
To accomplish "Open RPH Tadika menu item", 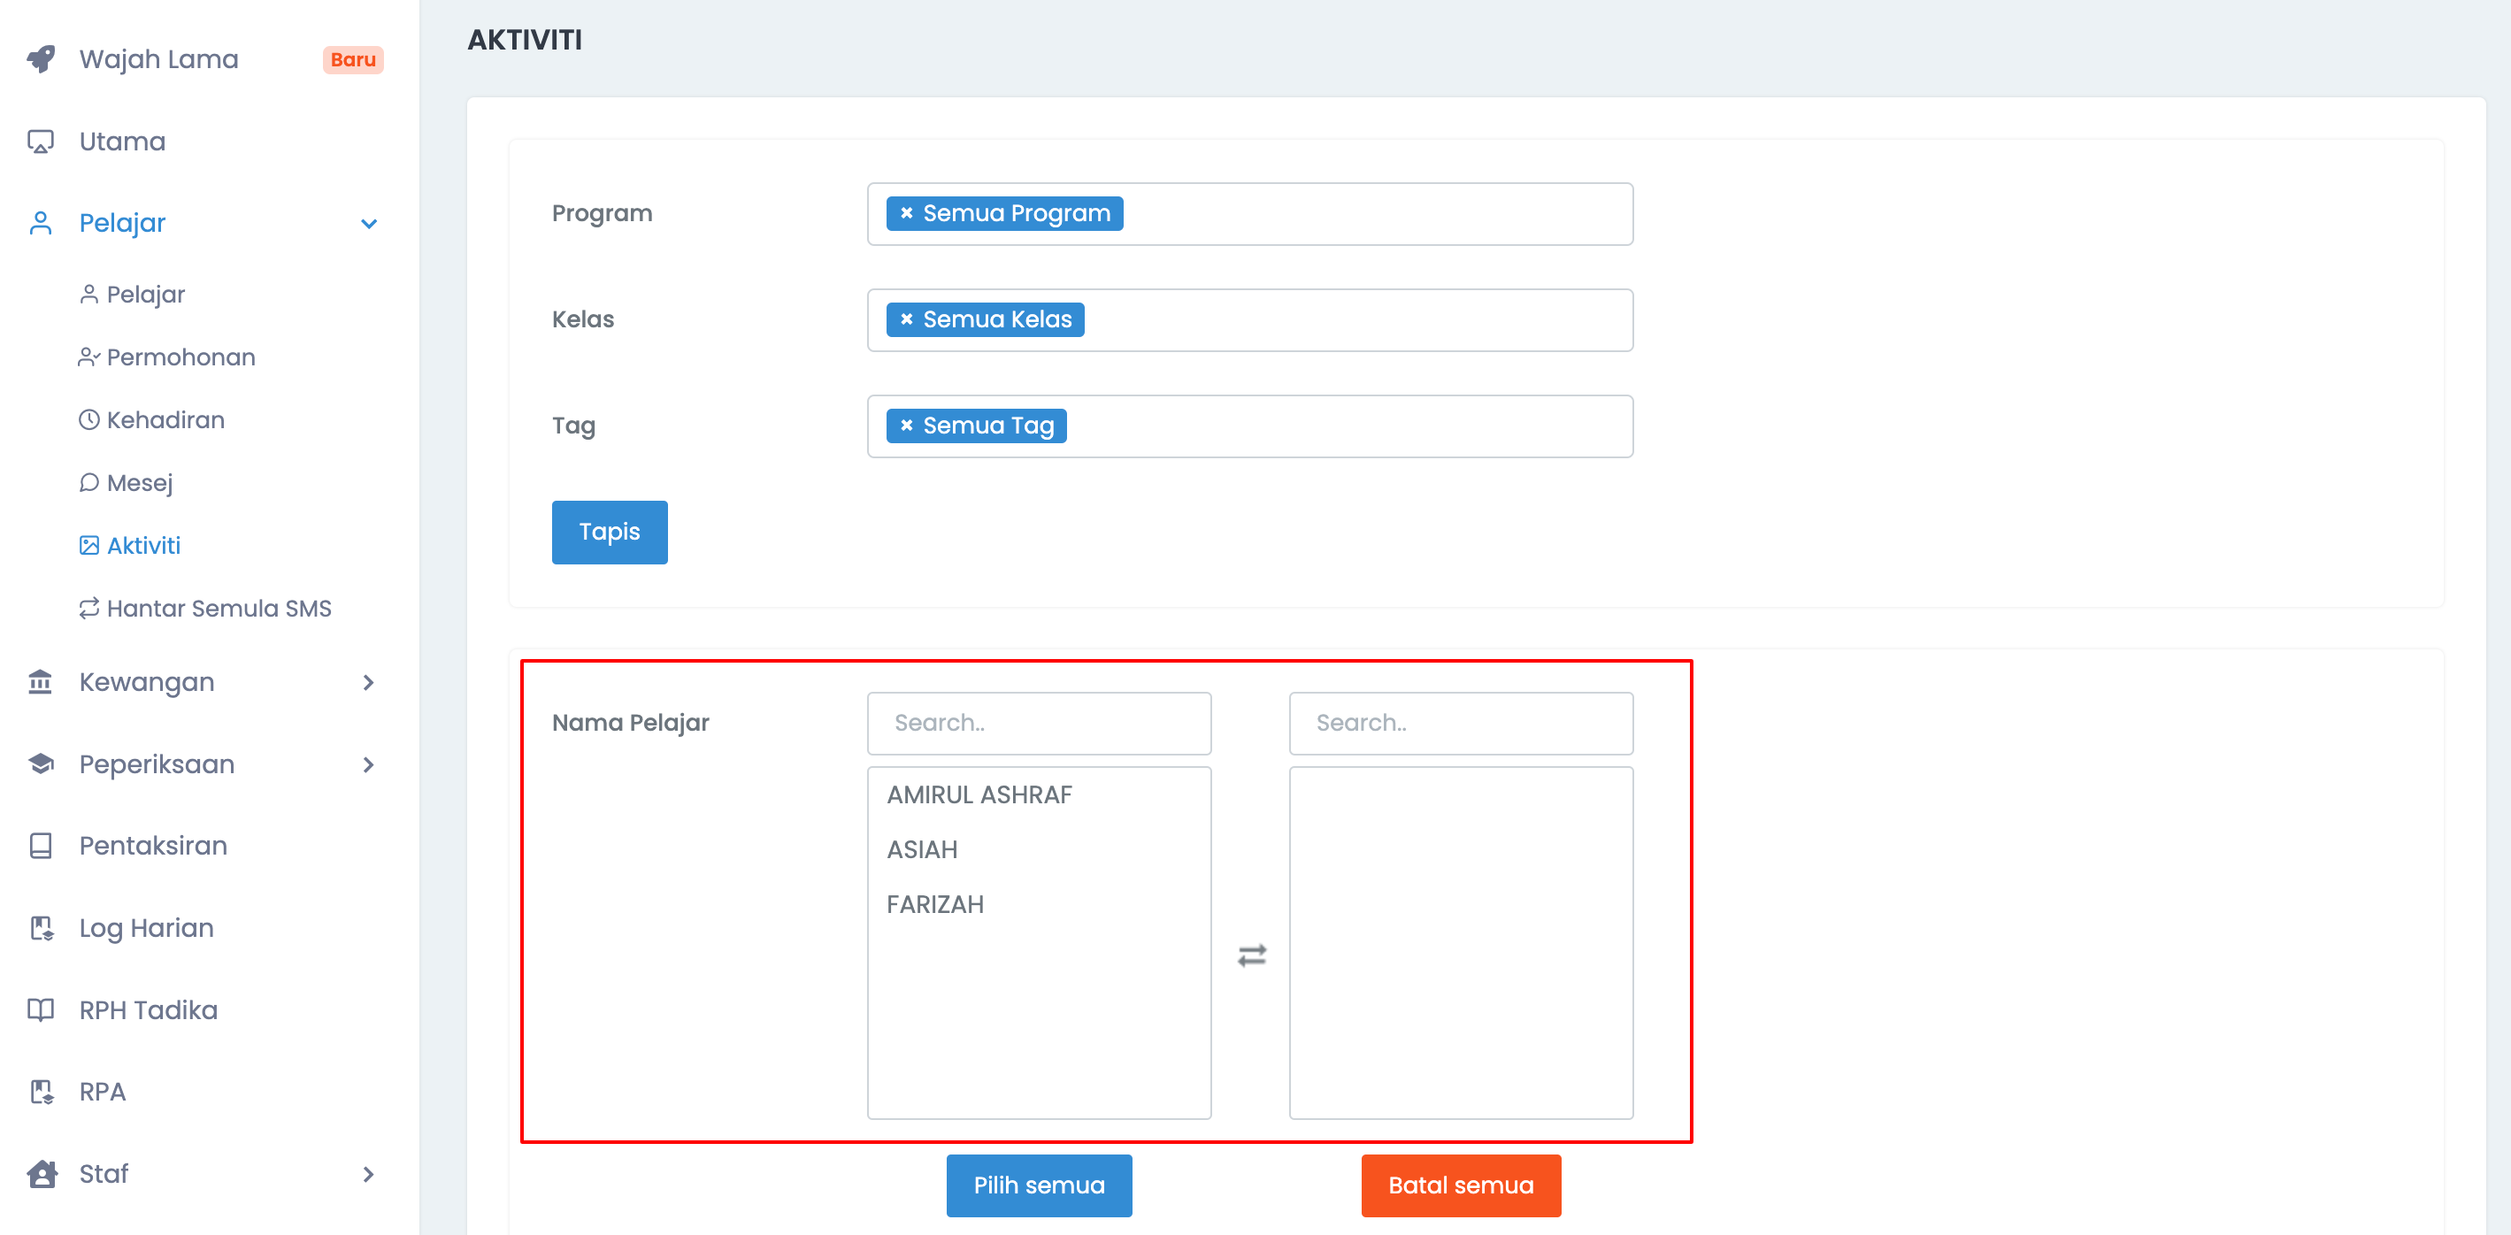I will [x=148, y=1009].
